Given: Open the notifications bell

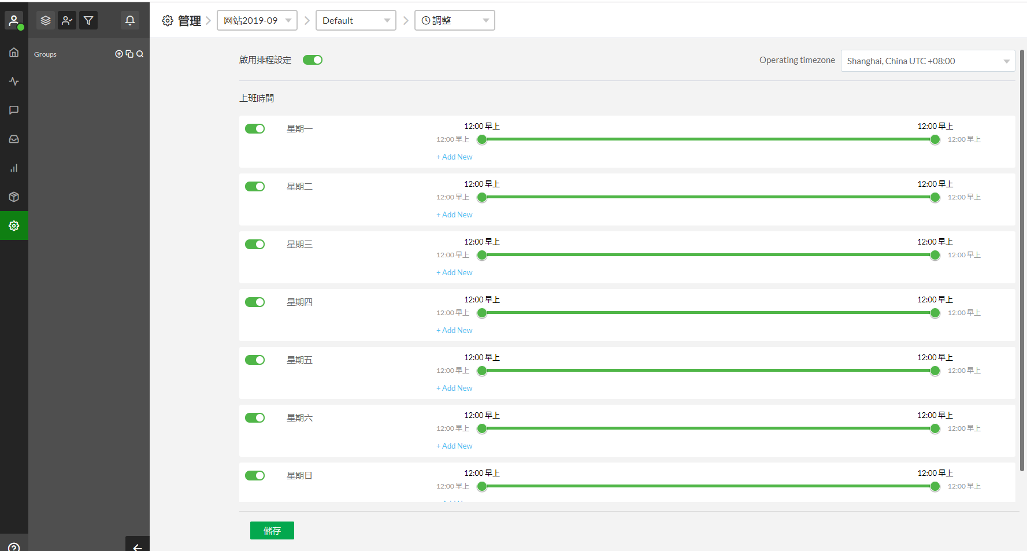Looking at the screenshot, I should tap(130, 21).
